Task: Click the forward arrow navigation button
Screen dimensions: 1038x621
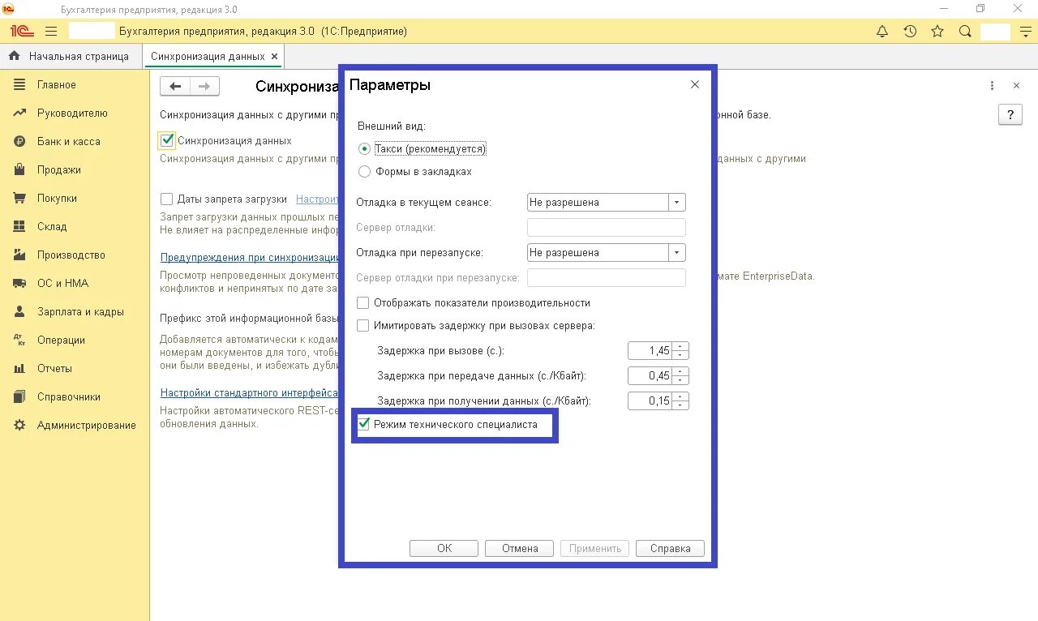Action: pyautogui.click(x=204, y=86)
